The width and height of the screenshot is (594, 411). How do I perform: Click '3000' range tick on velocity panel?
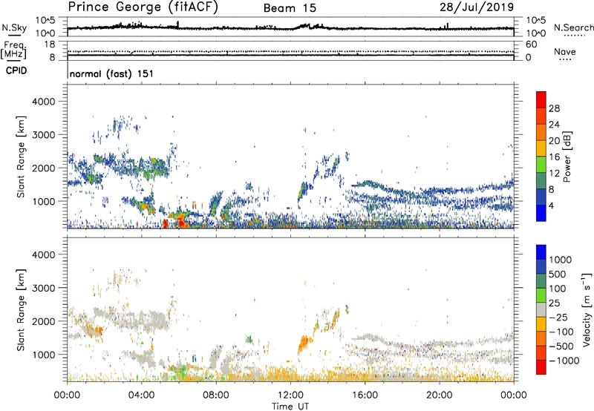pos(44,288)
